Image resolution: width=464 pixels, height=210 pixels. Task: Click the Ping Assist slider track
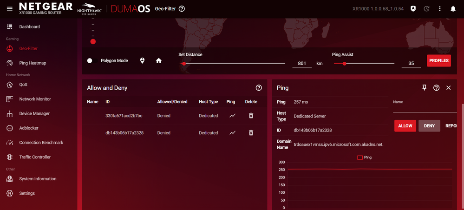tap(364, 63)
